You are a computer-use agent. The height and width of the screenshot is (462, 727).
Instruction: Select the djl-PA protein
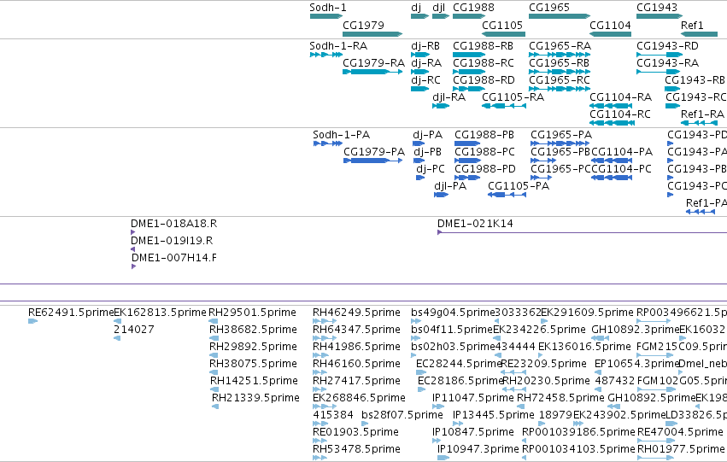point(450,186)
